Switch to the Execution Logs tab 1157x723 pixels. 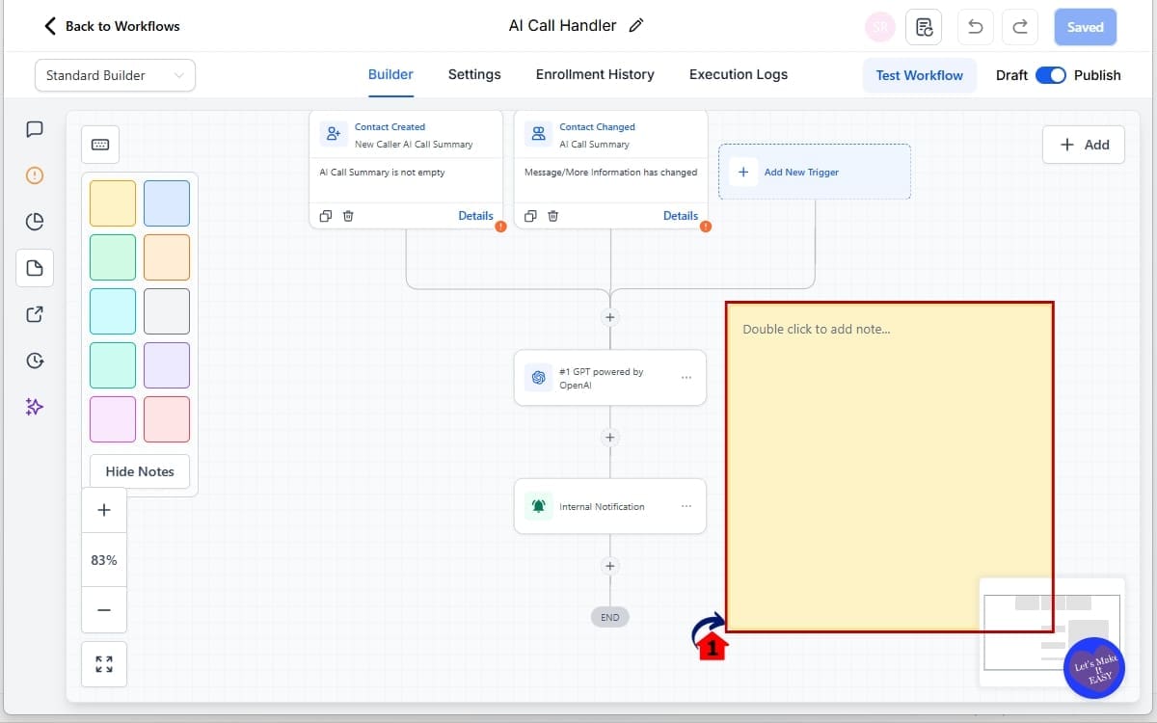click(x=738, y=74)
